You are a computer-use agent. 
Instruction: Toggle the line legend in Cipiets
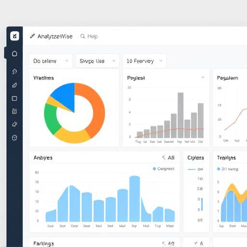[192, 169]
